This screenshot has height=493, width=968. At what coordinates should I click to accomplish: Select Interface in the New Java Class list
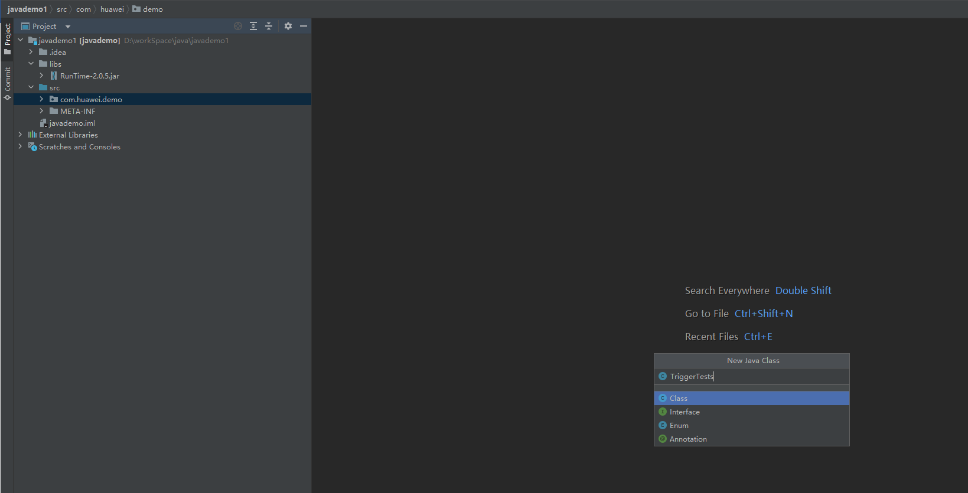point(685,412)
